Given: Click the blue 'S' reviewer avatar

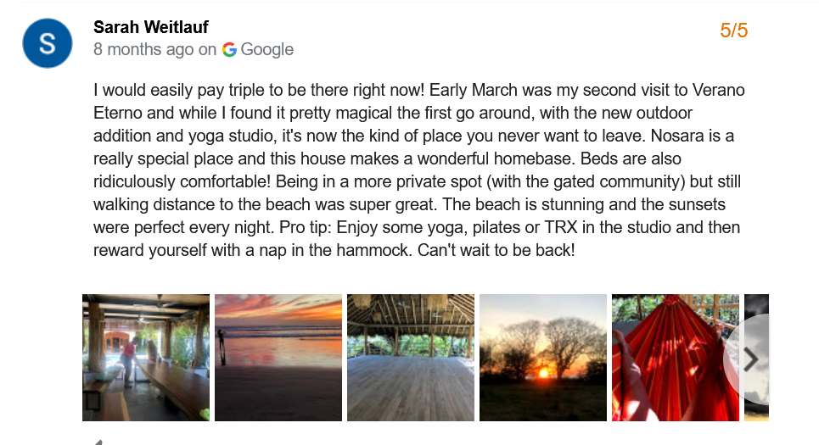Looking at the screenshot, I should point(47,43).
